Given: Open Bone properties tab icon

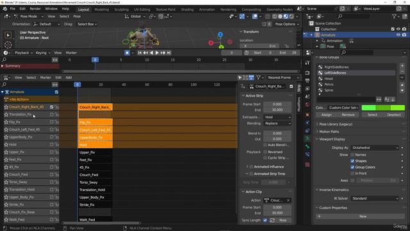Looking at the screenshot, I should point(307,146).
